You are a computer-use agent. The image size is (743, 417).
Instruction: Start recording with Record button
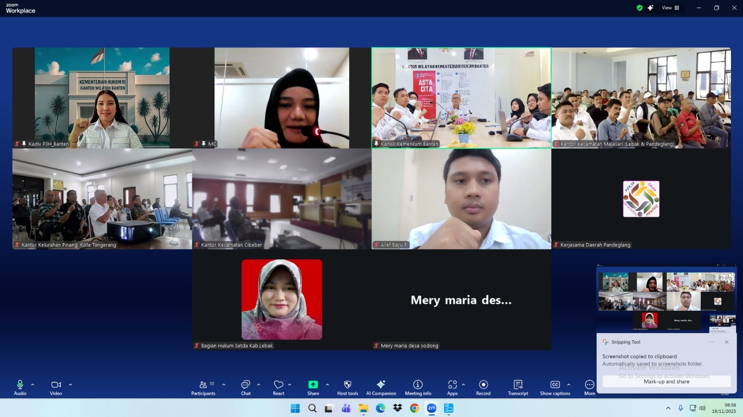[x=483, y=388]
